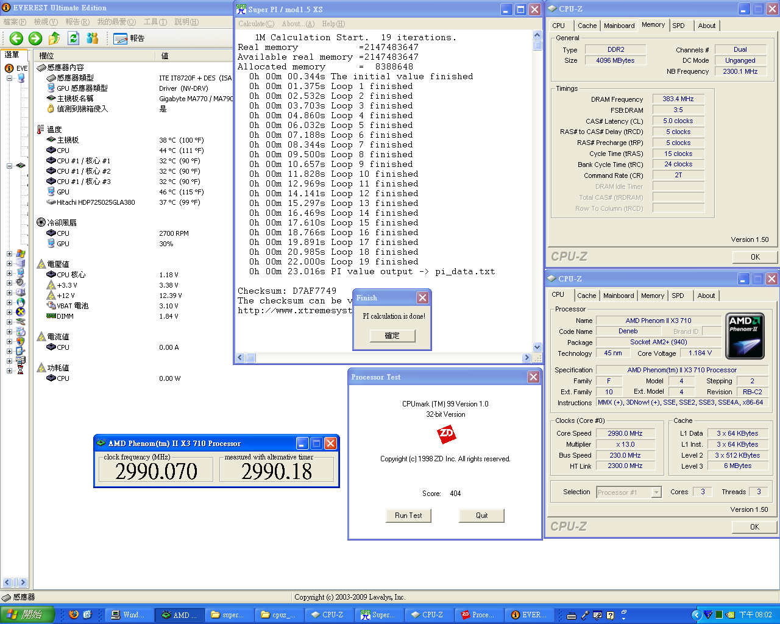Open the 工具(T) menu in EVEREST
780x624 pixels.
[x=155, y=22]
